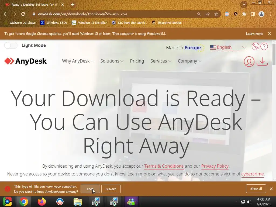Open the Chrome profile avatar

click(261, 14)
